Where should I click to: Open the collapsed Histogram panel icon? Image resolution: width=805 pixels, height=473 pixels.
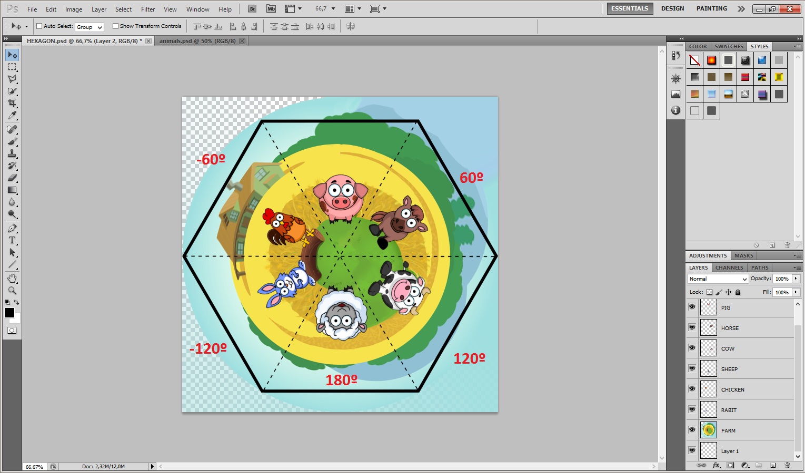click(676, 95)
